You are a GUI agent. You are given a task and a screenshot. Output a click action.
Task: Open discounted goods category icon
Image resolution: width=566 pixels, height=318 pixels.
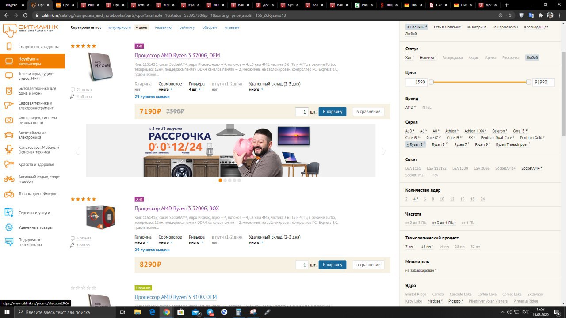tap(9, 227)
